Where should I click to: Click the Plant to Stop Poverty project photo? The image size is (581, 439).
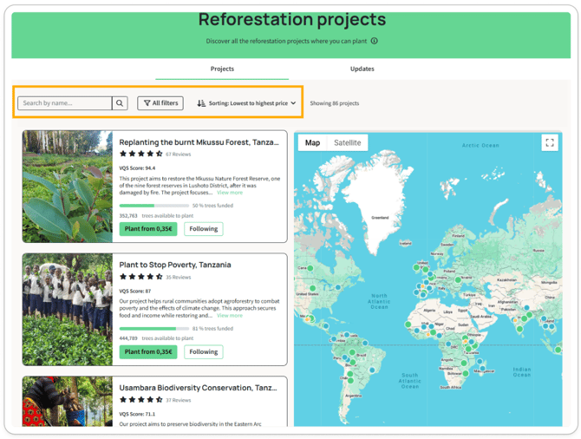pos(68,310)
